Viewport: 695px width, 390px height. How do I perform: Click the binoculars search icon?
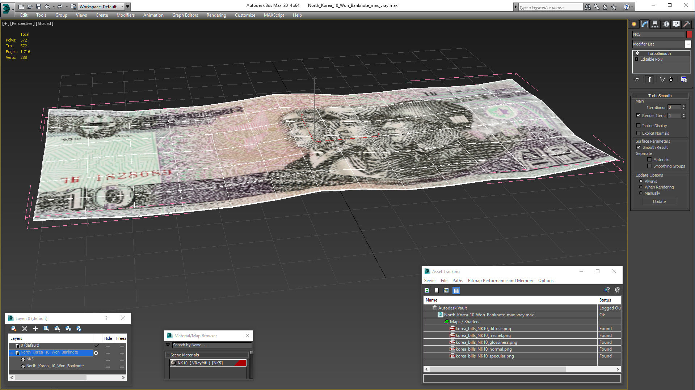pos(588,7)
